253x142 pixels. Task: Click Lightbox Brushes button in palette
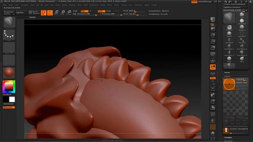click(236, 7)
